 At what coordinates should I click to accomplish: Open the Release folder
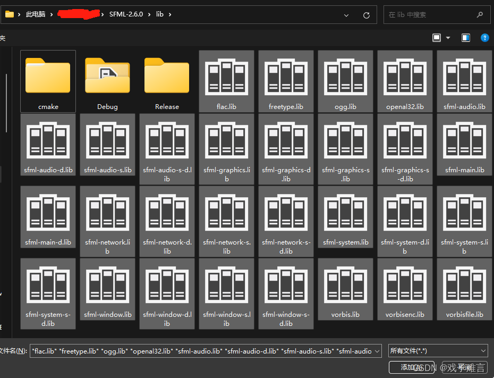click(167, 81)
